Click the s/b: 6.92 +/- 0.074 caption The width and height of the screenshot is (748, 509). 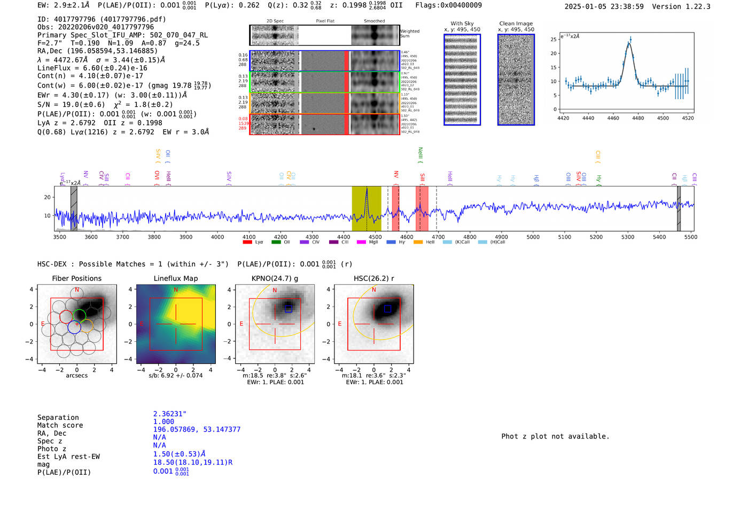[176, 375]
